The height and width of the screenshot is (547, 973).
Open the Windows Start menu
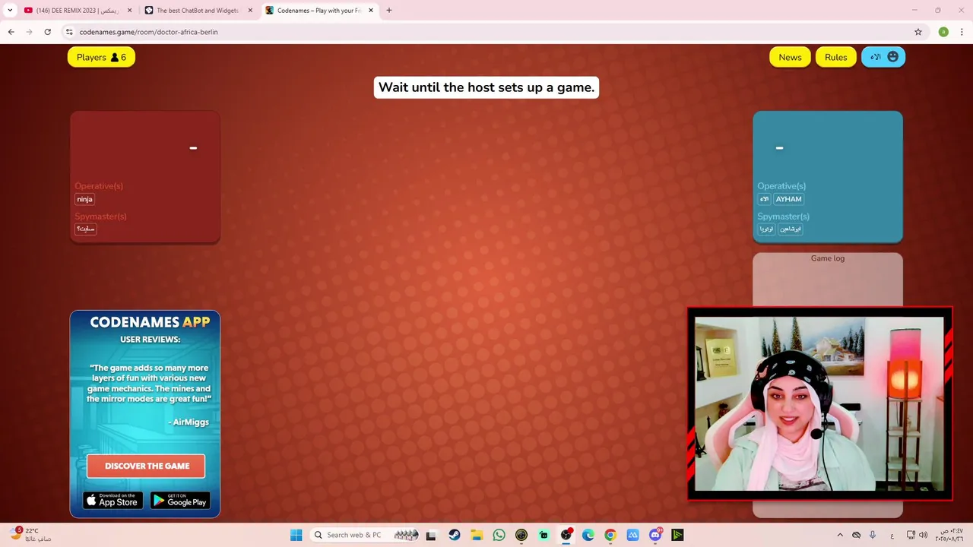pyautogui.click(x=296, y=535)
